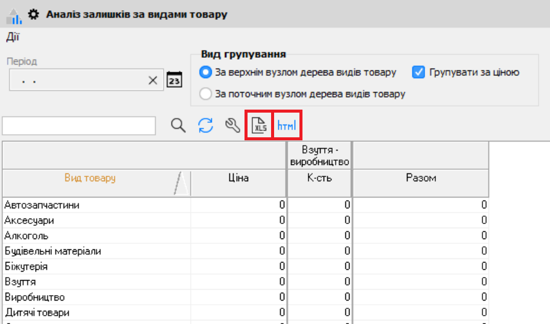This screenshot has height=324, width=550.
Task: Select the Аксесуари row
Action: pyautogui.click(x=246, y=220)
